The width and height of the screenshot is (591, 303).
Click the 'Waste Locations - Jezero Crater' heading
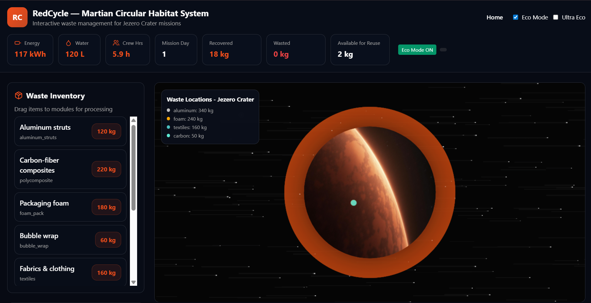point(210,99)
